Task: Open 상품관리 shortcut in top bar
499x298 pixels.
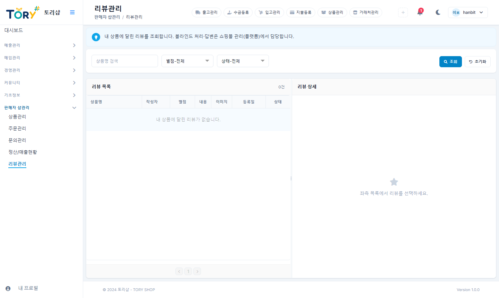Action: (x=332, y=12)
